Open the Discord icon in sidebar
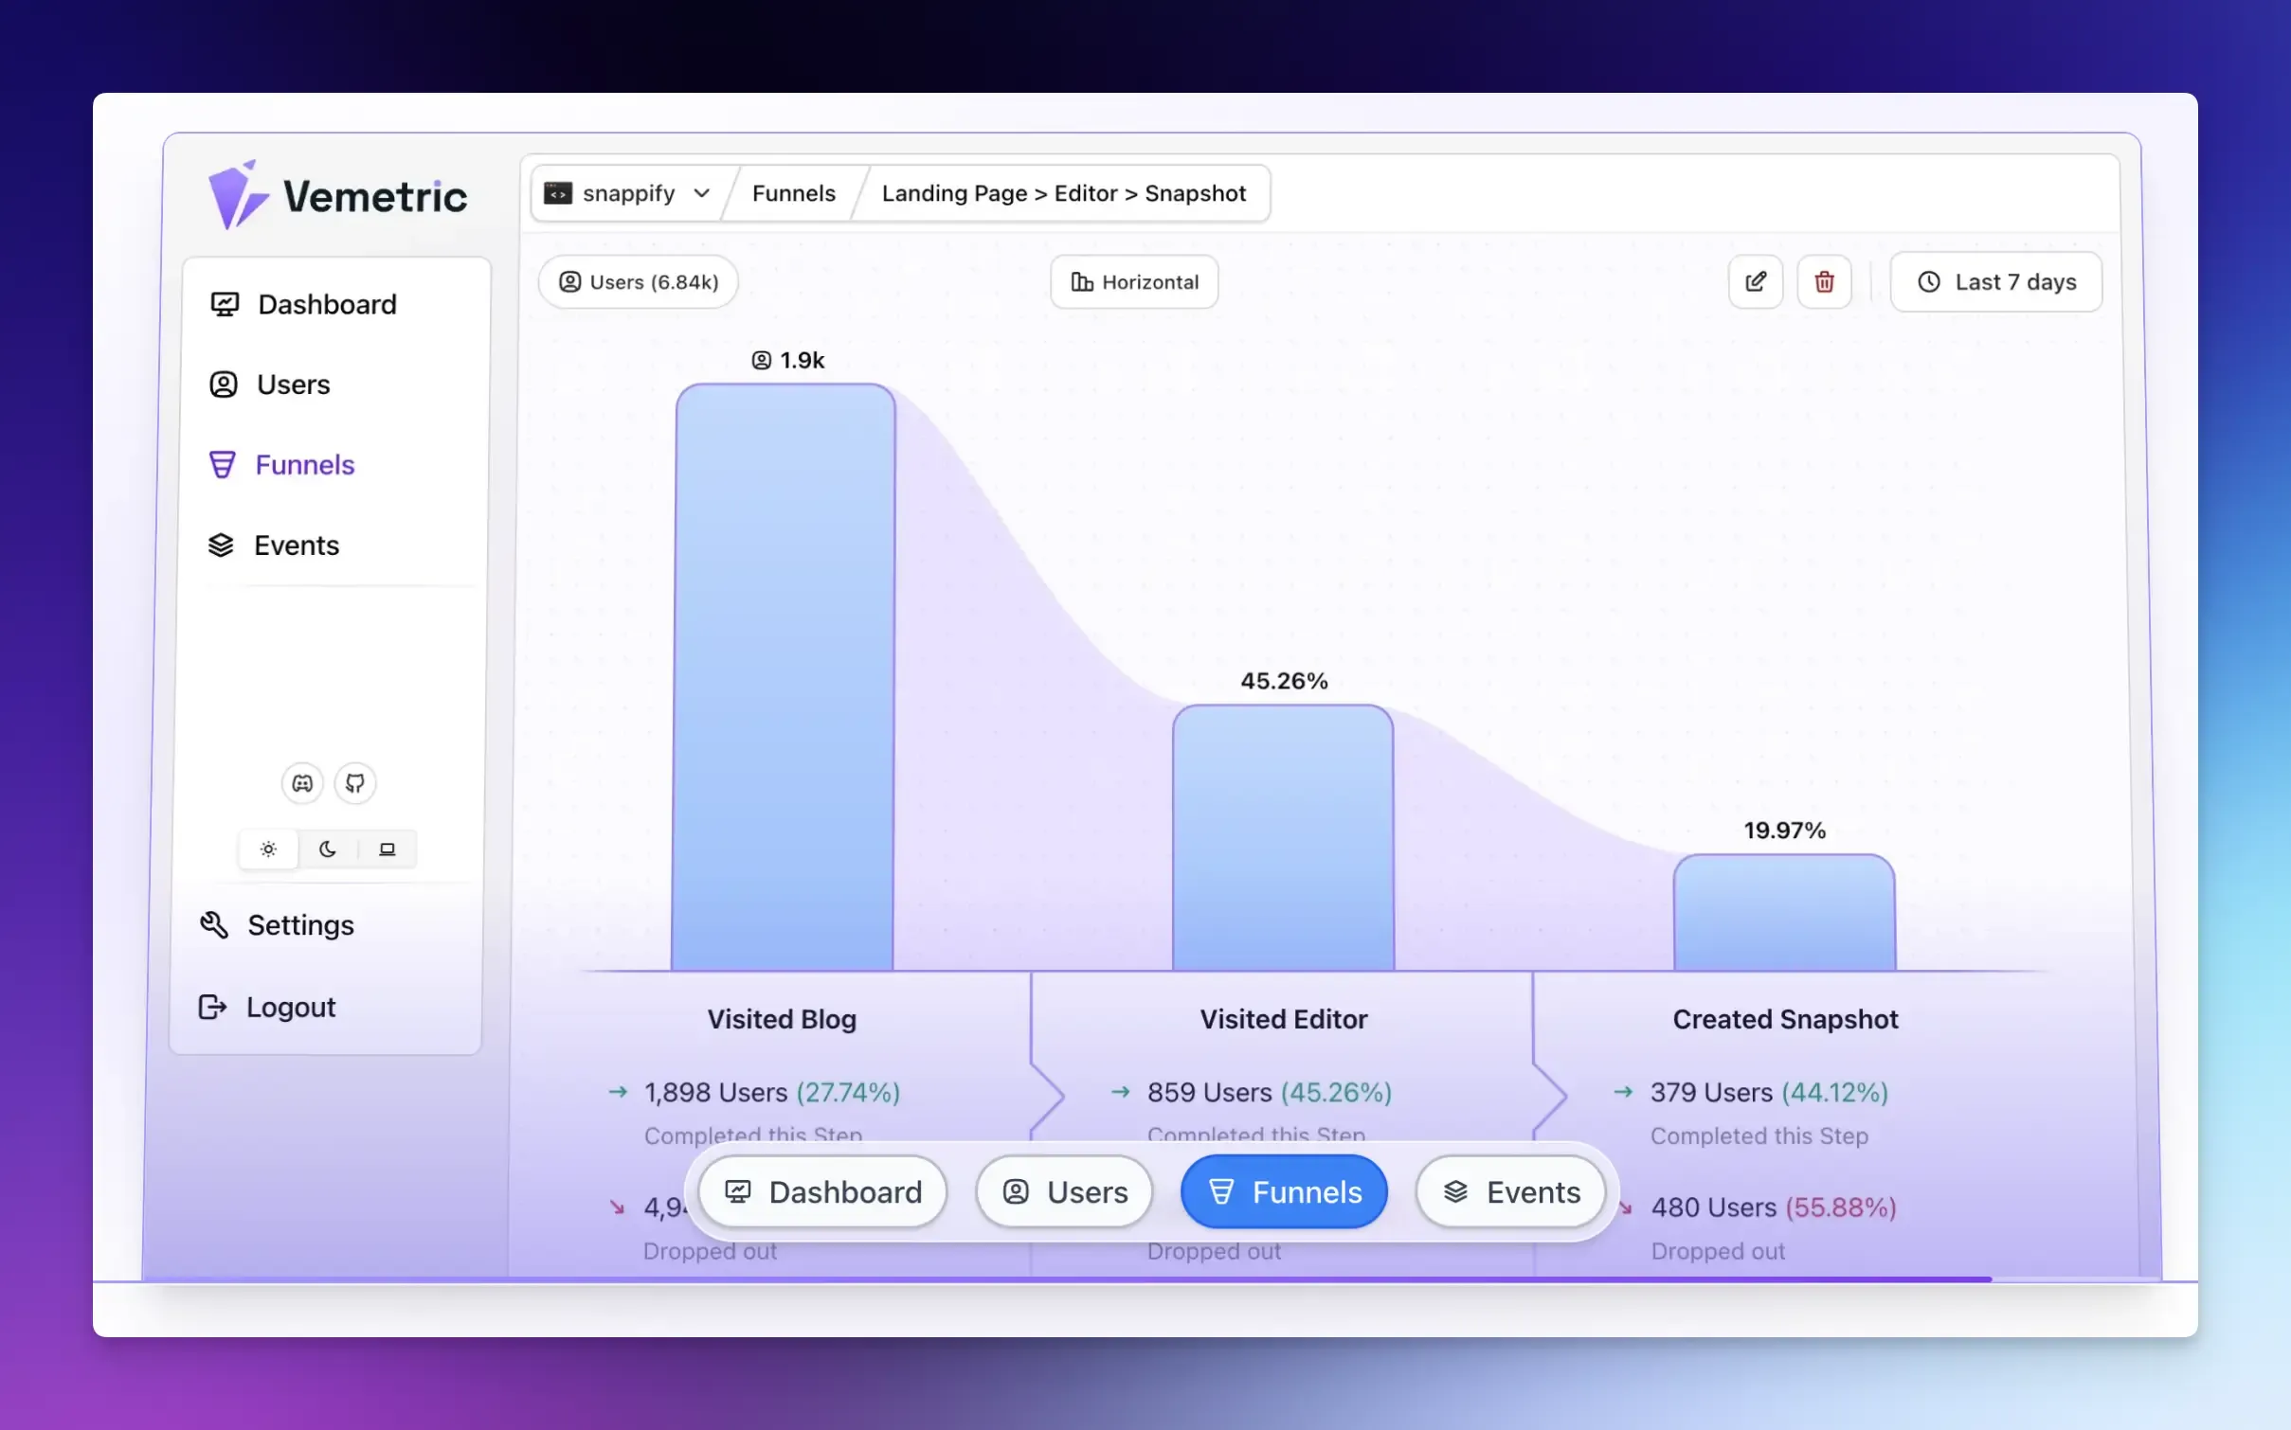Screen dimensions: 2291x1430 pyautogui.click(x=302, y=783)
